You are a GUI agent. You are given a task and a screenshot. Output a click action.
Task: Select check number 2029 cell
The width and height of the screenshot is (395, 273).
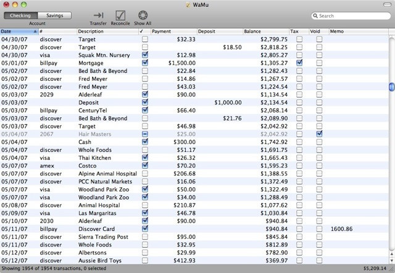click(47, 94)
